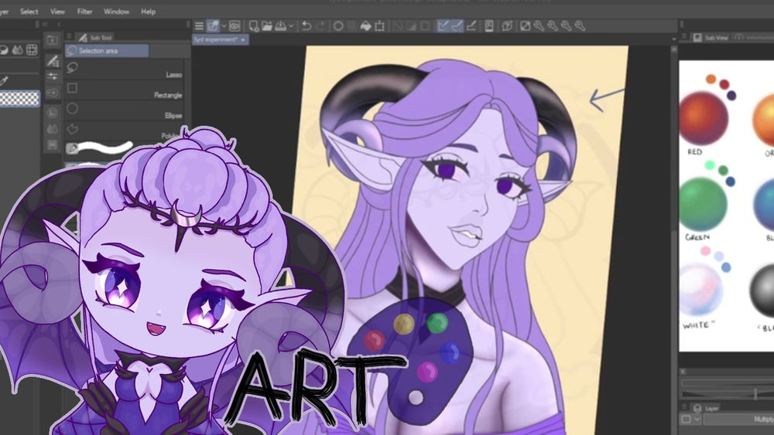Undo the last action

(307, 26)
